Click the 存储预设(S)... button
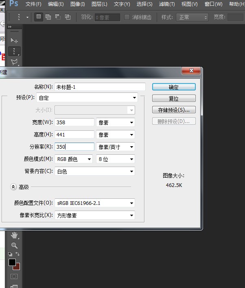245x288 pixels. pos(174,110)
